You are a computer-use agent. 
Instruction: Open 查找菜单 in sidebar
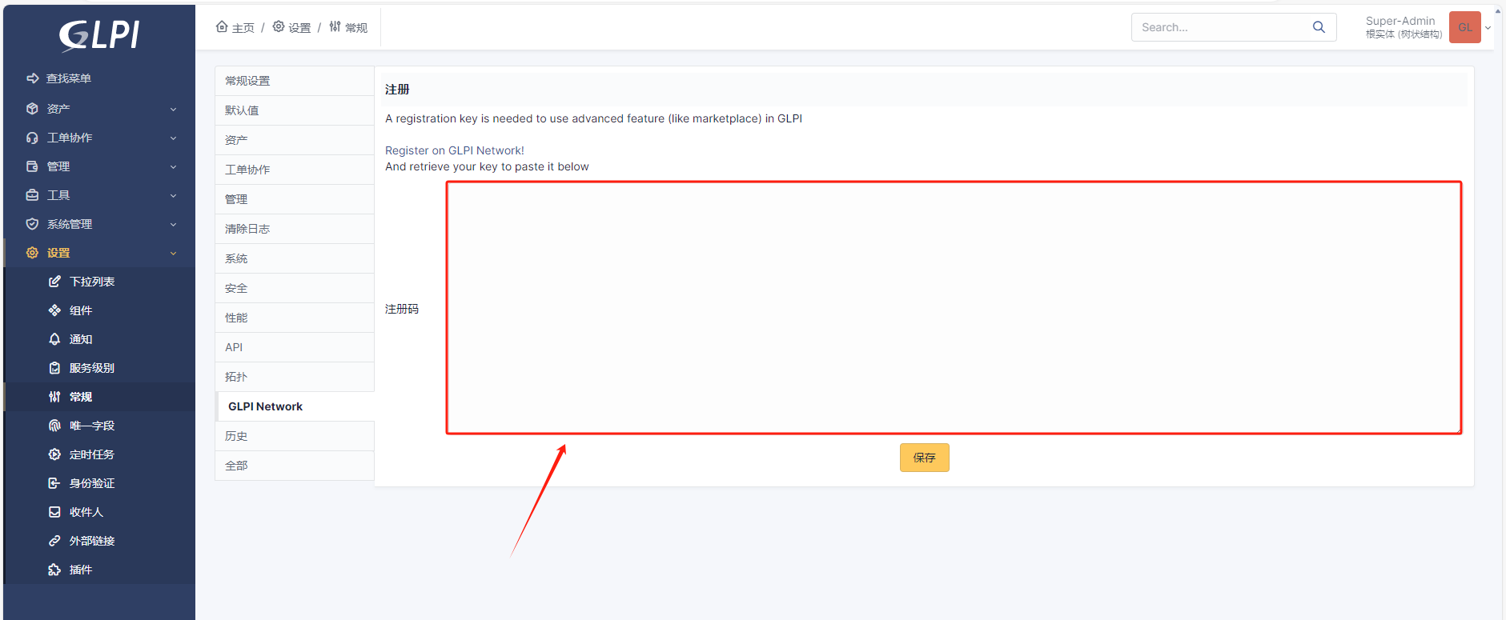[99, 78]
